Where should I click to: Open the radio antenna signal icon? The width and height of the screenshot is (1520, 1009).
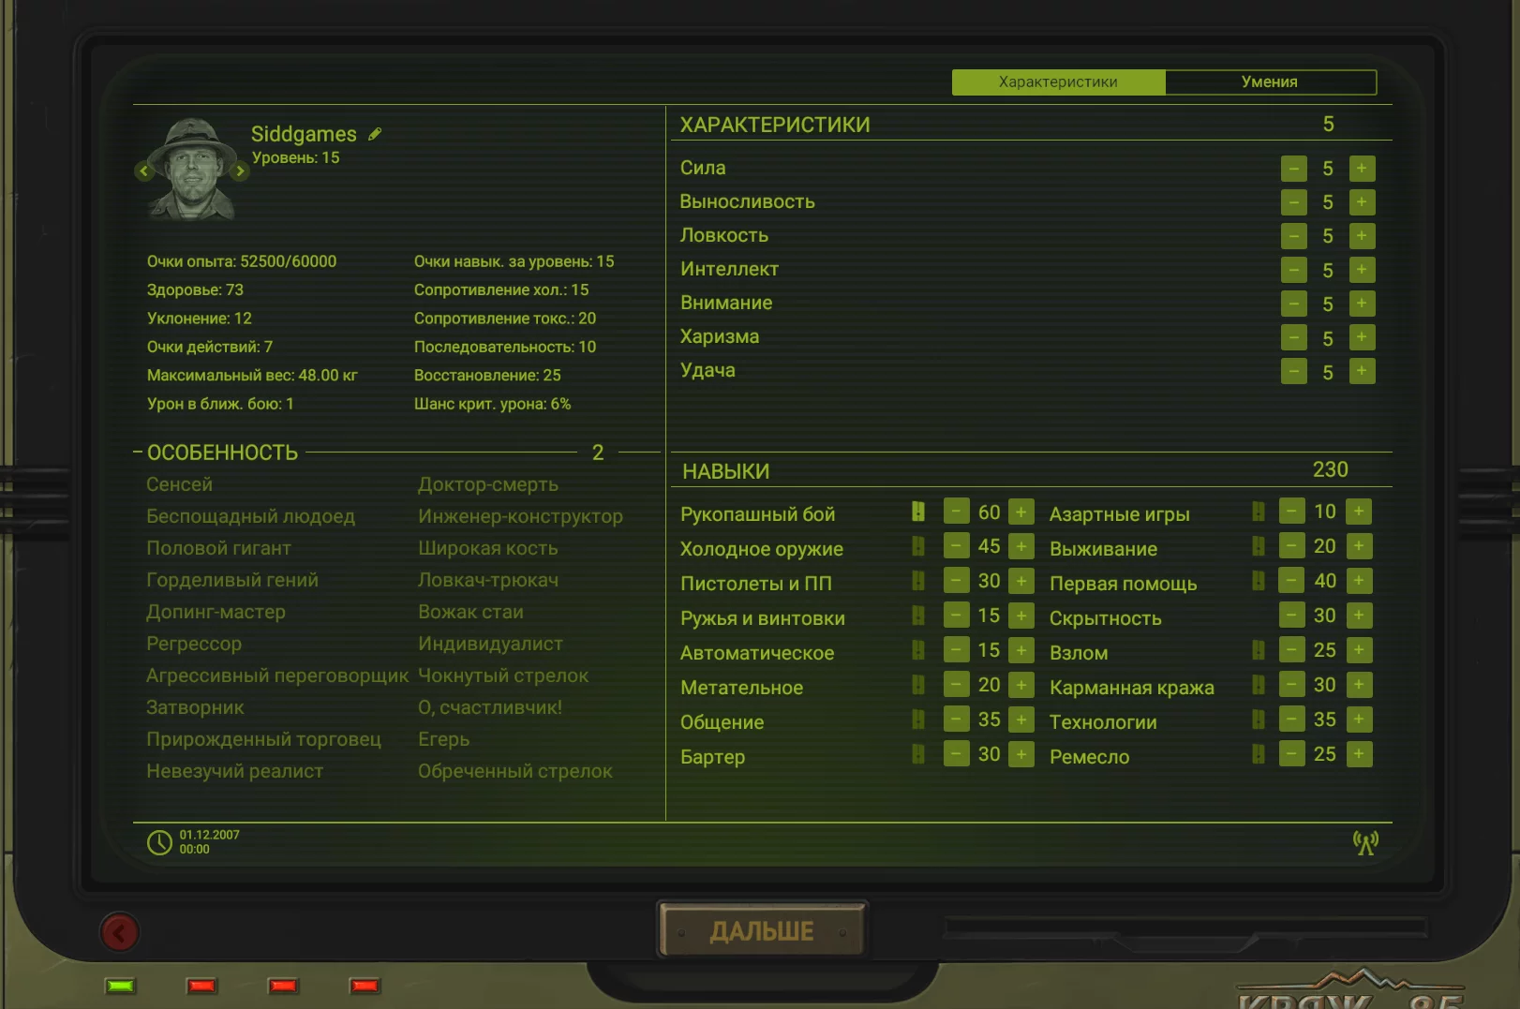(x=1365, y=842)
